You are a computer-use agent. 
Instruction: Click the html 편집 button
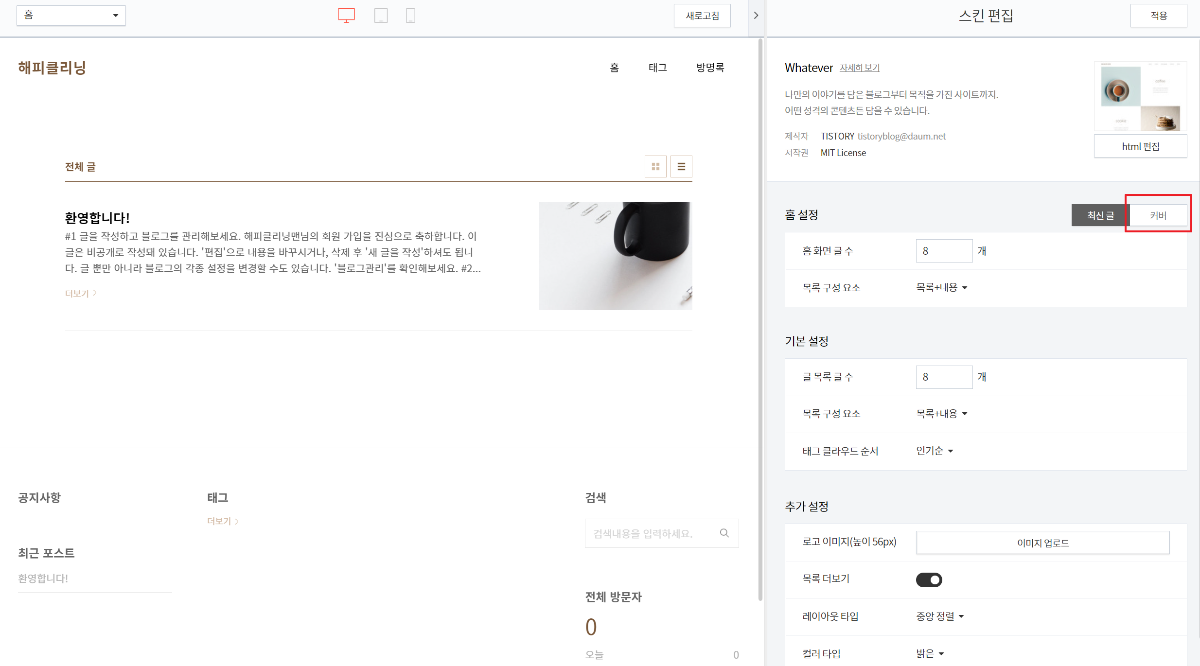click(x=1140, y=146)
